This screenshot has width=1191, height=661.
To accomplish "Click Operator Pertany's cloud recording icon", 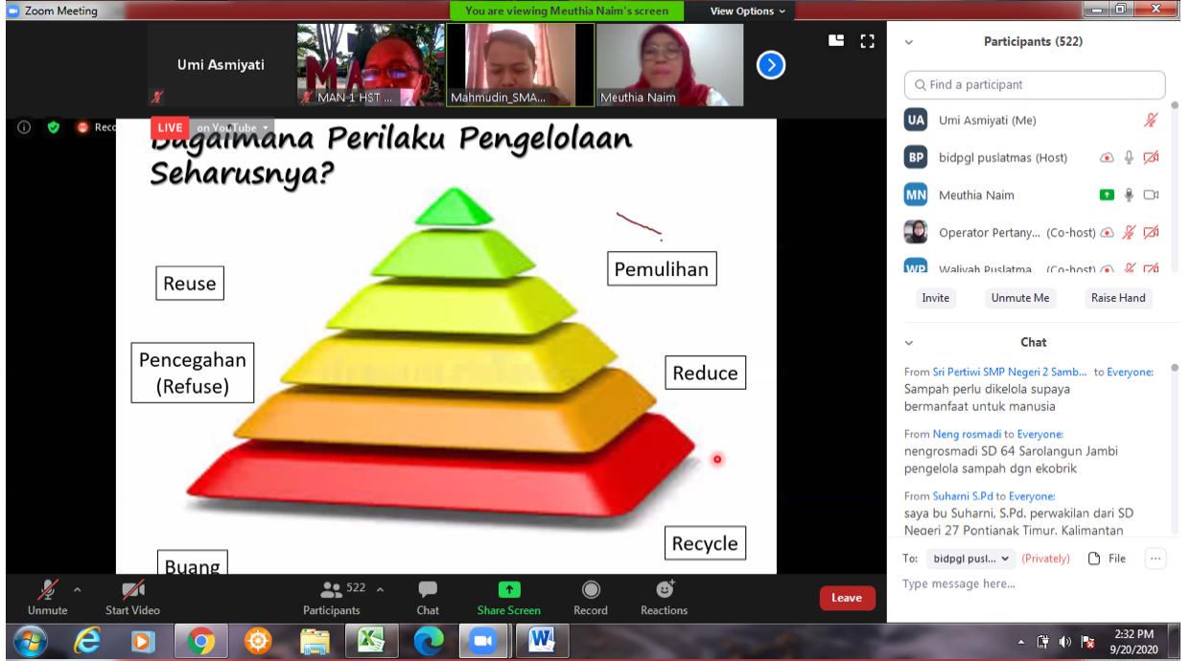I will tap(1107, 232).
